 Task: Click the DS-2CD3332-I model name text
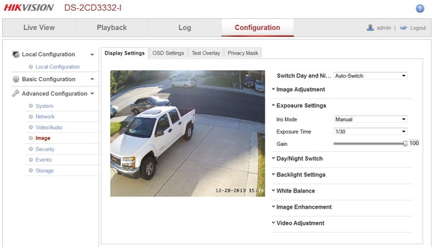pos(93,7)
